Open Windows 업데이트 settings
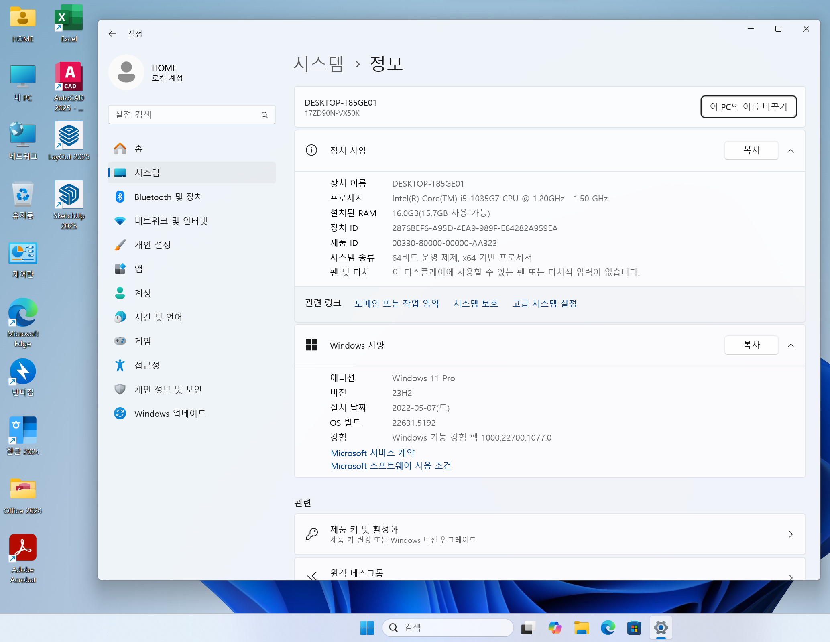 192,413
